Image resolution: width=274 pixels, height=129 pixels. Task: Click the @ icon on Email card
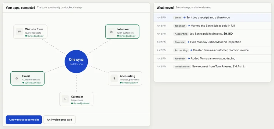[x=17, y=78]
